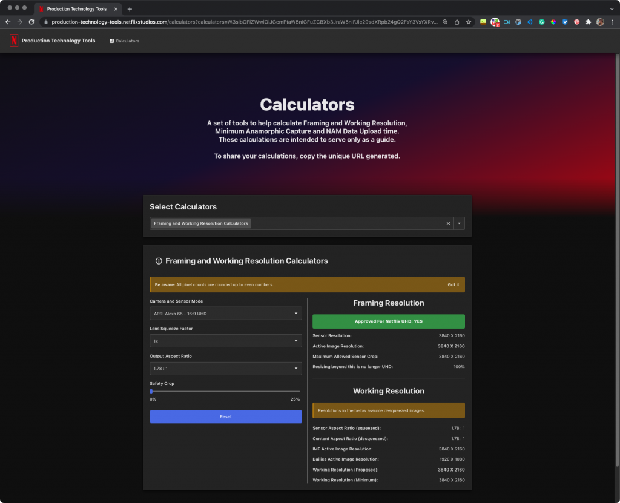The image size is (620, 503).
Task: Click the 100% resizing value
Action: tap(459, 367)
